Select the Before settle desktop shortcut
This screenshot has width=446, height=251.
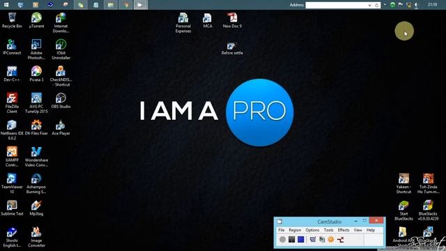[x=232, y=48]
